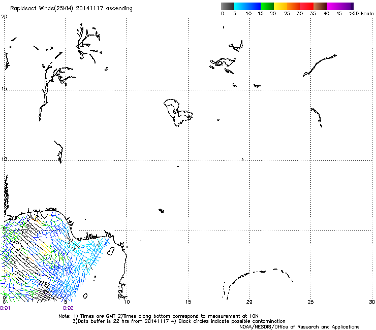Click the yellow 20-25 knots color segment
Image resolution: width=376 pixels, height=330 pixels.
click(280, 6)
